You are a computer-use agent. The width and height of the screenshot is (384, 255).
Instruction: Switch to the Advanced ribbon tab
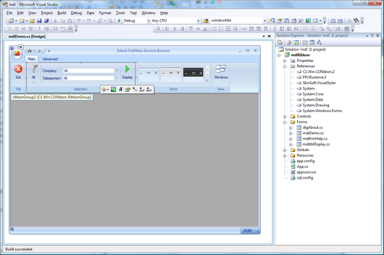coord(51,59)
